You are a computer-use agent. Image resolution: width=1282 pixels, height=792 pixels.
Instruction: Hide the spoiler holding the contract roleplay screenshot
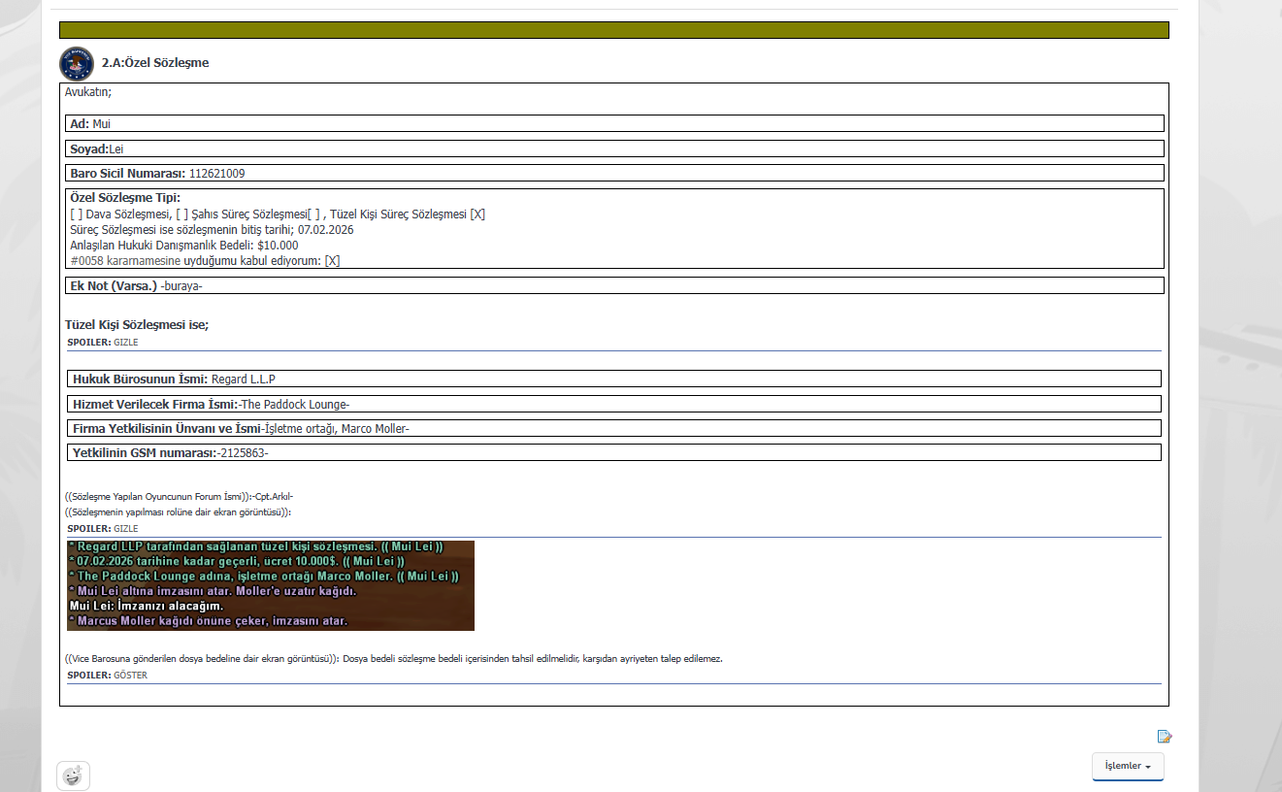pos(126,529)
